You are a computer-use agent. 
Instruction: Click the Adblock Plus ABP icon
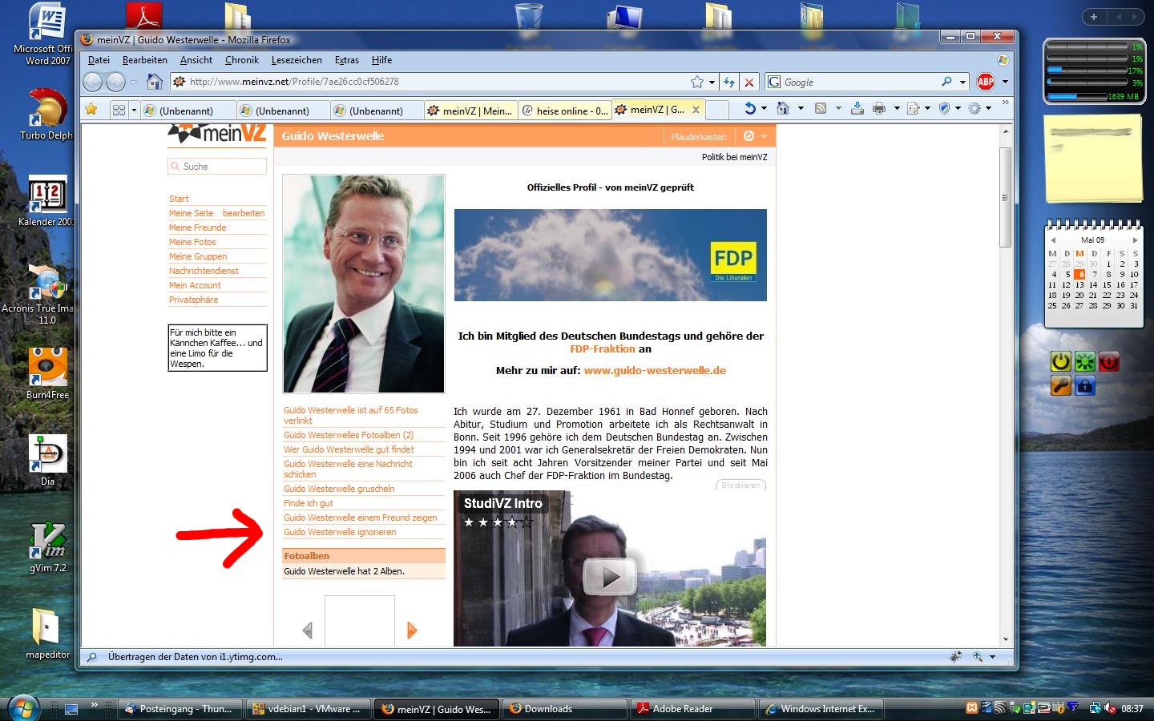(985, 82)
